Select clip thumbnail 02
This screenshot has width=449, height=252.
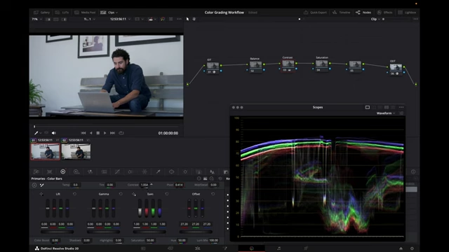(x=76, y=151)
